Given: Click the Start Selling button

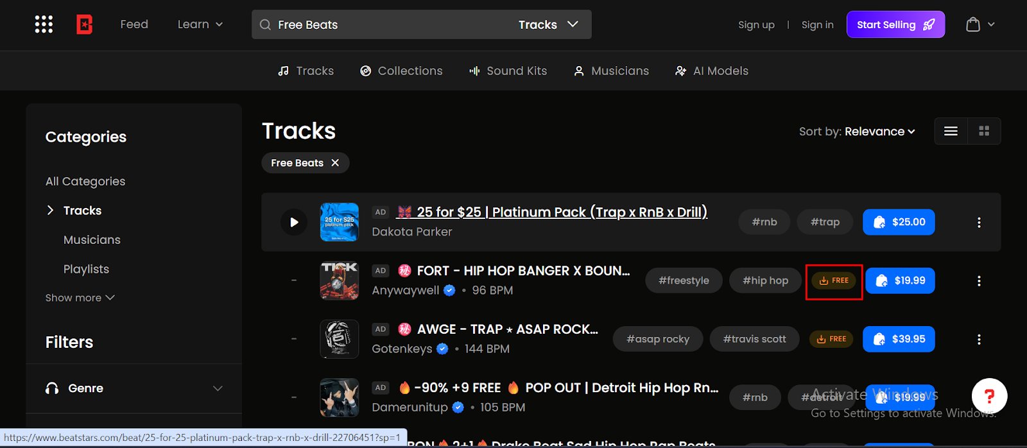Looking at the screenshot, I should (x=895, y=24).
